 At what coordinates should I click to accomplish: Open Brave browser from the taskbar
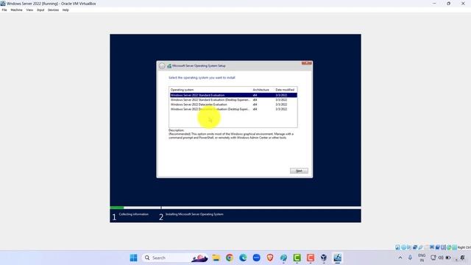(270, 258)
